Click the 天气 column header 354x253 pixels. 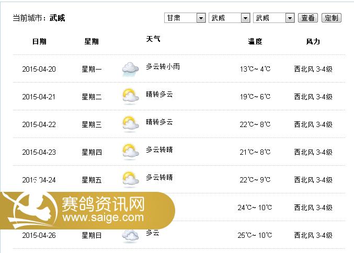pos(153,39)
